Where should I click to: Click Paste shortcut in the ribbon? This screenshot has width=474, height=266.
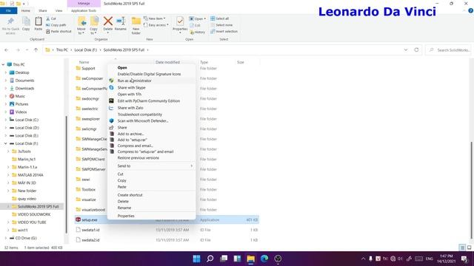[59, 31]
